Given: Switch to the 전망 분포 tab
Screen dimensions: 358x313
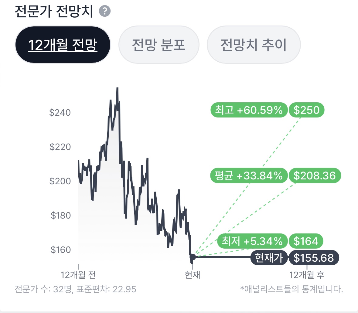Looking at the screenshot, I should pos(159,45).
